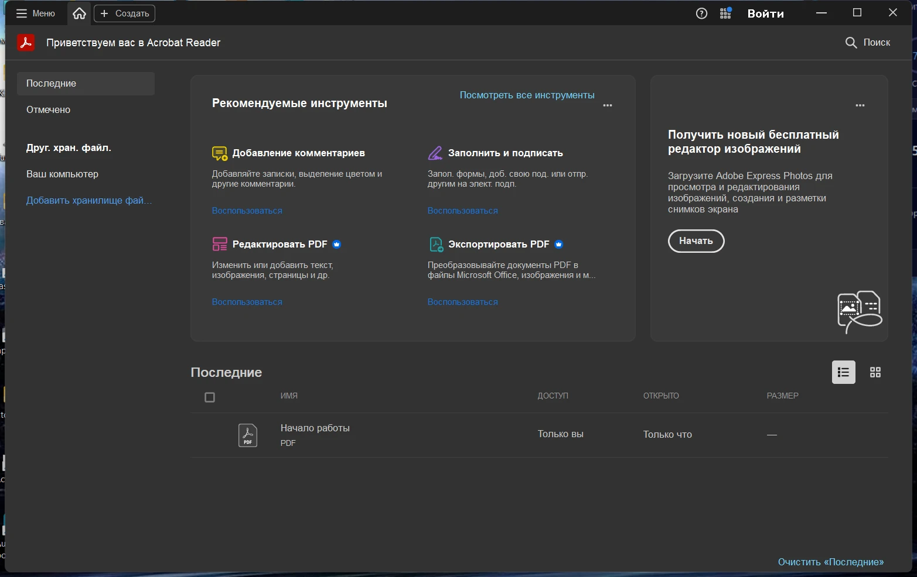Open the Посмотреть все инструменты link
Screen dimensions: 917x577
coord(527,95)
